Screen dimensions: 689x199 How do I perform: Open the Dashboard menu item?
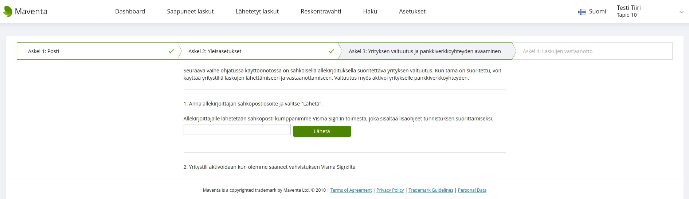click(x=130, y=12)
